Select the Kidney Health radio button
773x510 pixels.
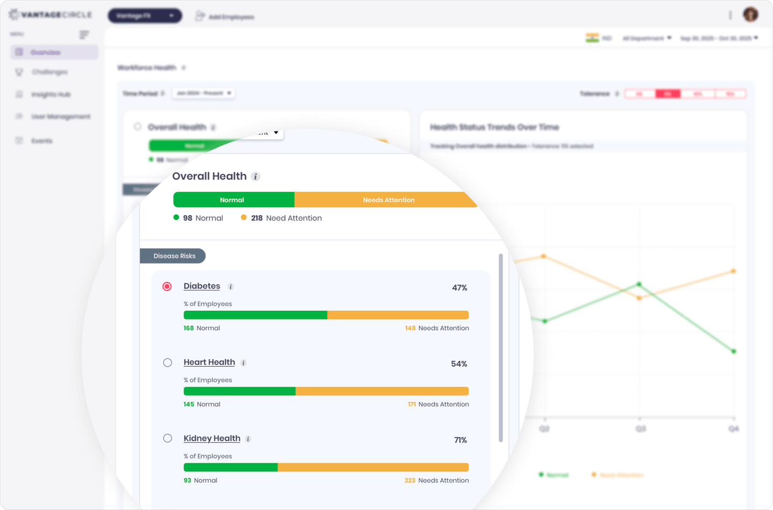tap(167, 439)
